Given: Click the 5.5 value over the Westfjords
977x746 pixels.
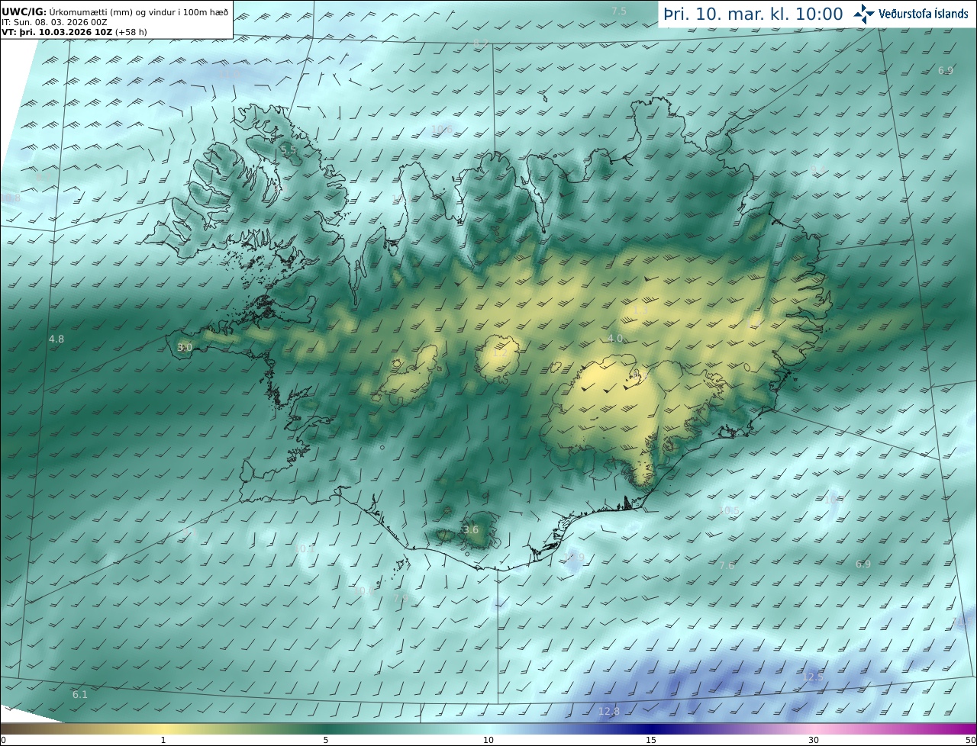Looking at the screenshot, I should (x=289, y=150).
